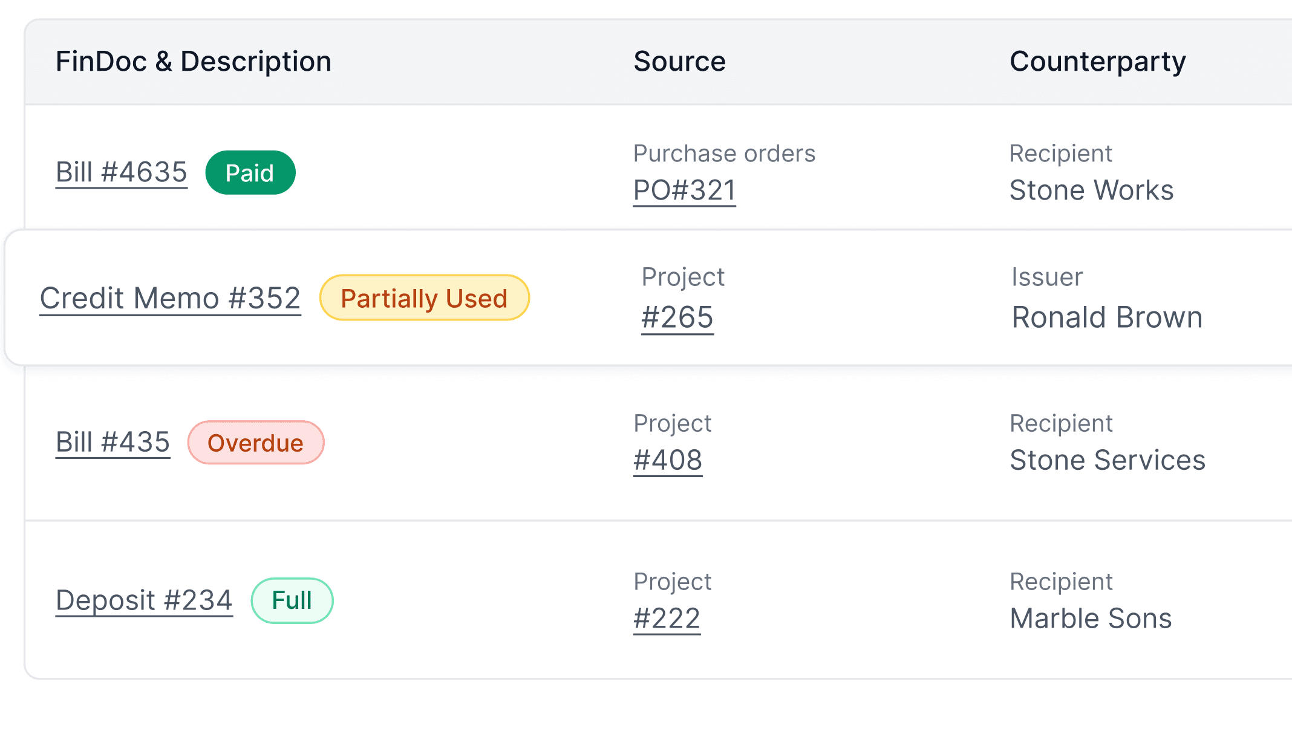The width and height of the screenshot is (1292, 731).
Task: Sort by the FinDoc & Description column header
Action: 194,60
